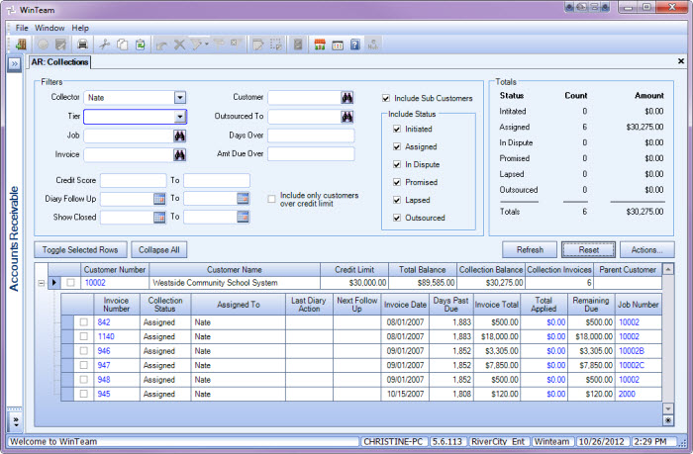Open calendar picker for Diary Follow Up
This screenshot has height=454, width=693.
[159, 199]
